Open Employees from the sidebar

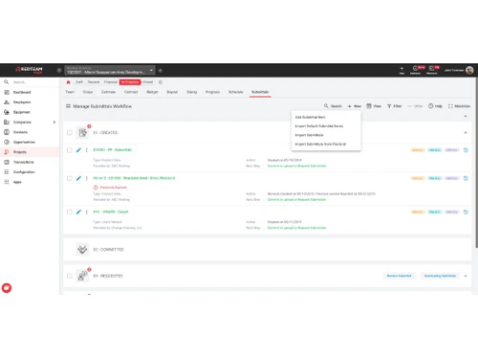pos(22,102)
